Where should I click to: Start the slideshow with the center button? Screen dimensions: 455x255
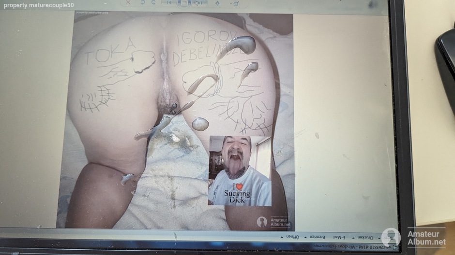184,2
